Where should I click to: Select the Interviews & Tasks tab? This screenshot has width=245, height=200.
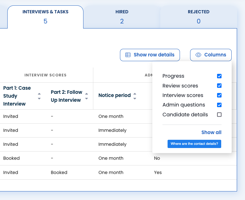(x=45, y=17)
